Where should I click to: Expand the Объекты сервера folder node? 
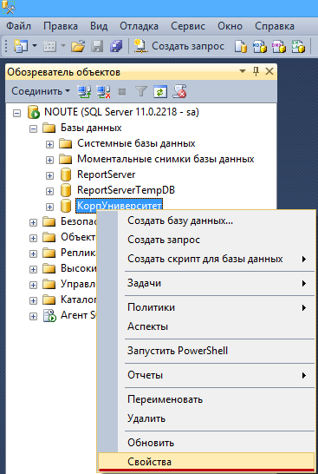pos(33,238)
